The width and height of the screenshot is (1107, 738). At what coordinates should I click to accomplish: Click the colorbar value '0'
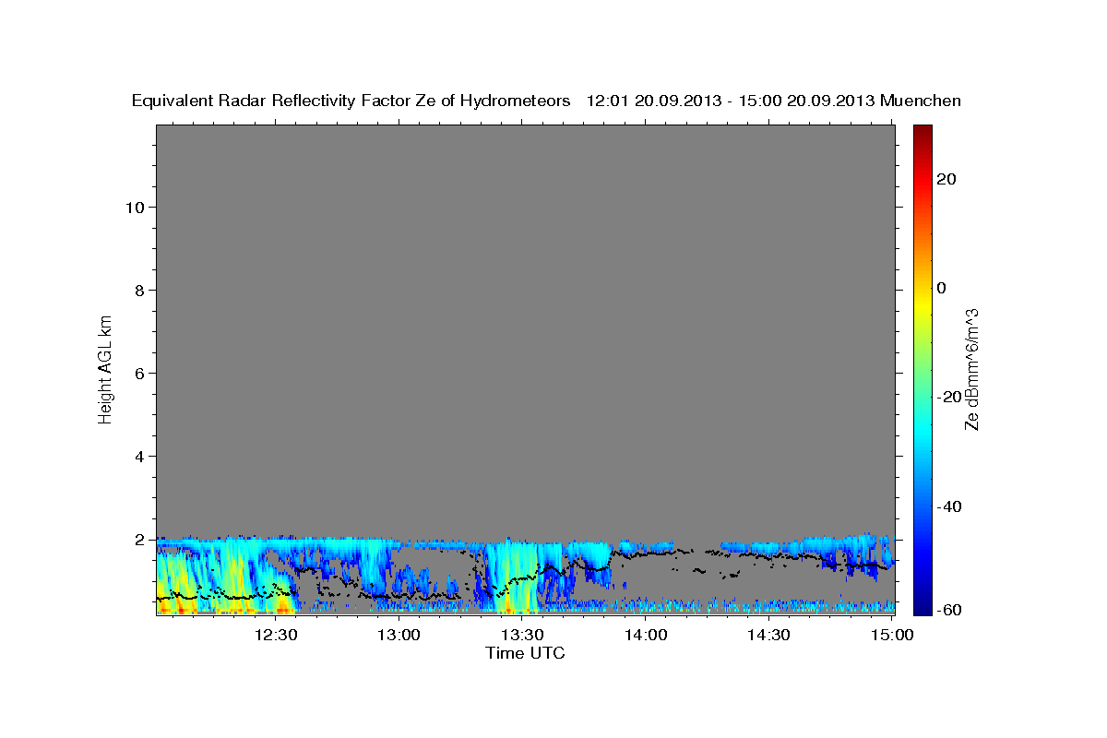pyautogui.click(x=941, y=288)
